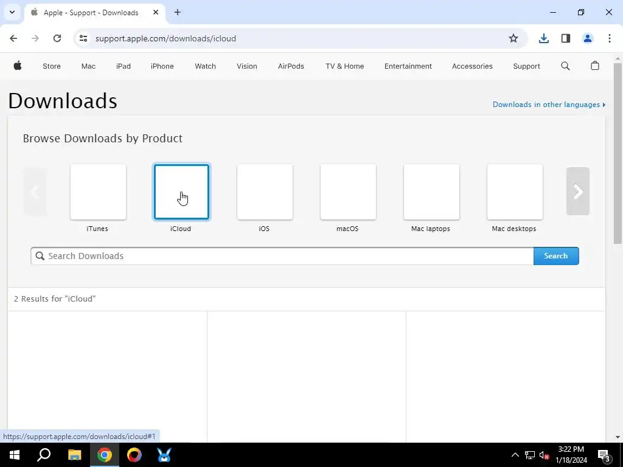Viewport: 623px width, 467px height.
Task: Click the page vertical scrollbar
Action: (618, 153)
